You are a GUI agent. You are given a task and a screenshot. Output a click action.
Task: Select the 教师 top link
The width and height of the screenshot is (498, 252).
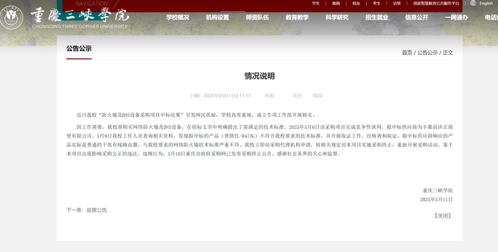point(336,3)
